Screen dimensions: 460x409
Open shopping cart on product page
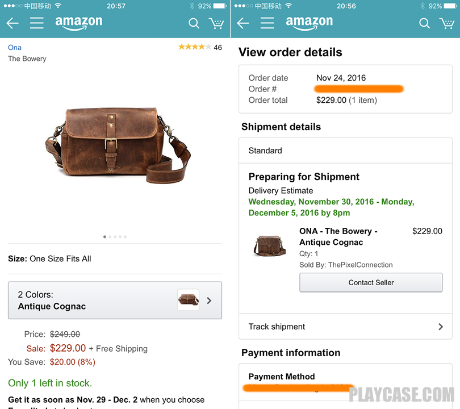(216, 23)
